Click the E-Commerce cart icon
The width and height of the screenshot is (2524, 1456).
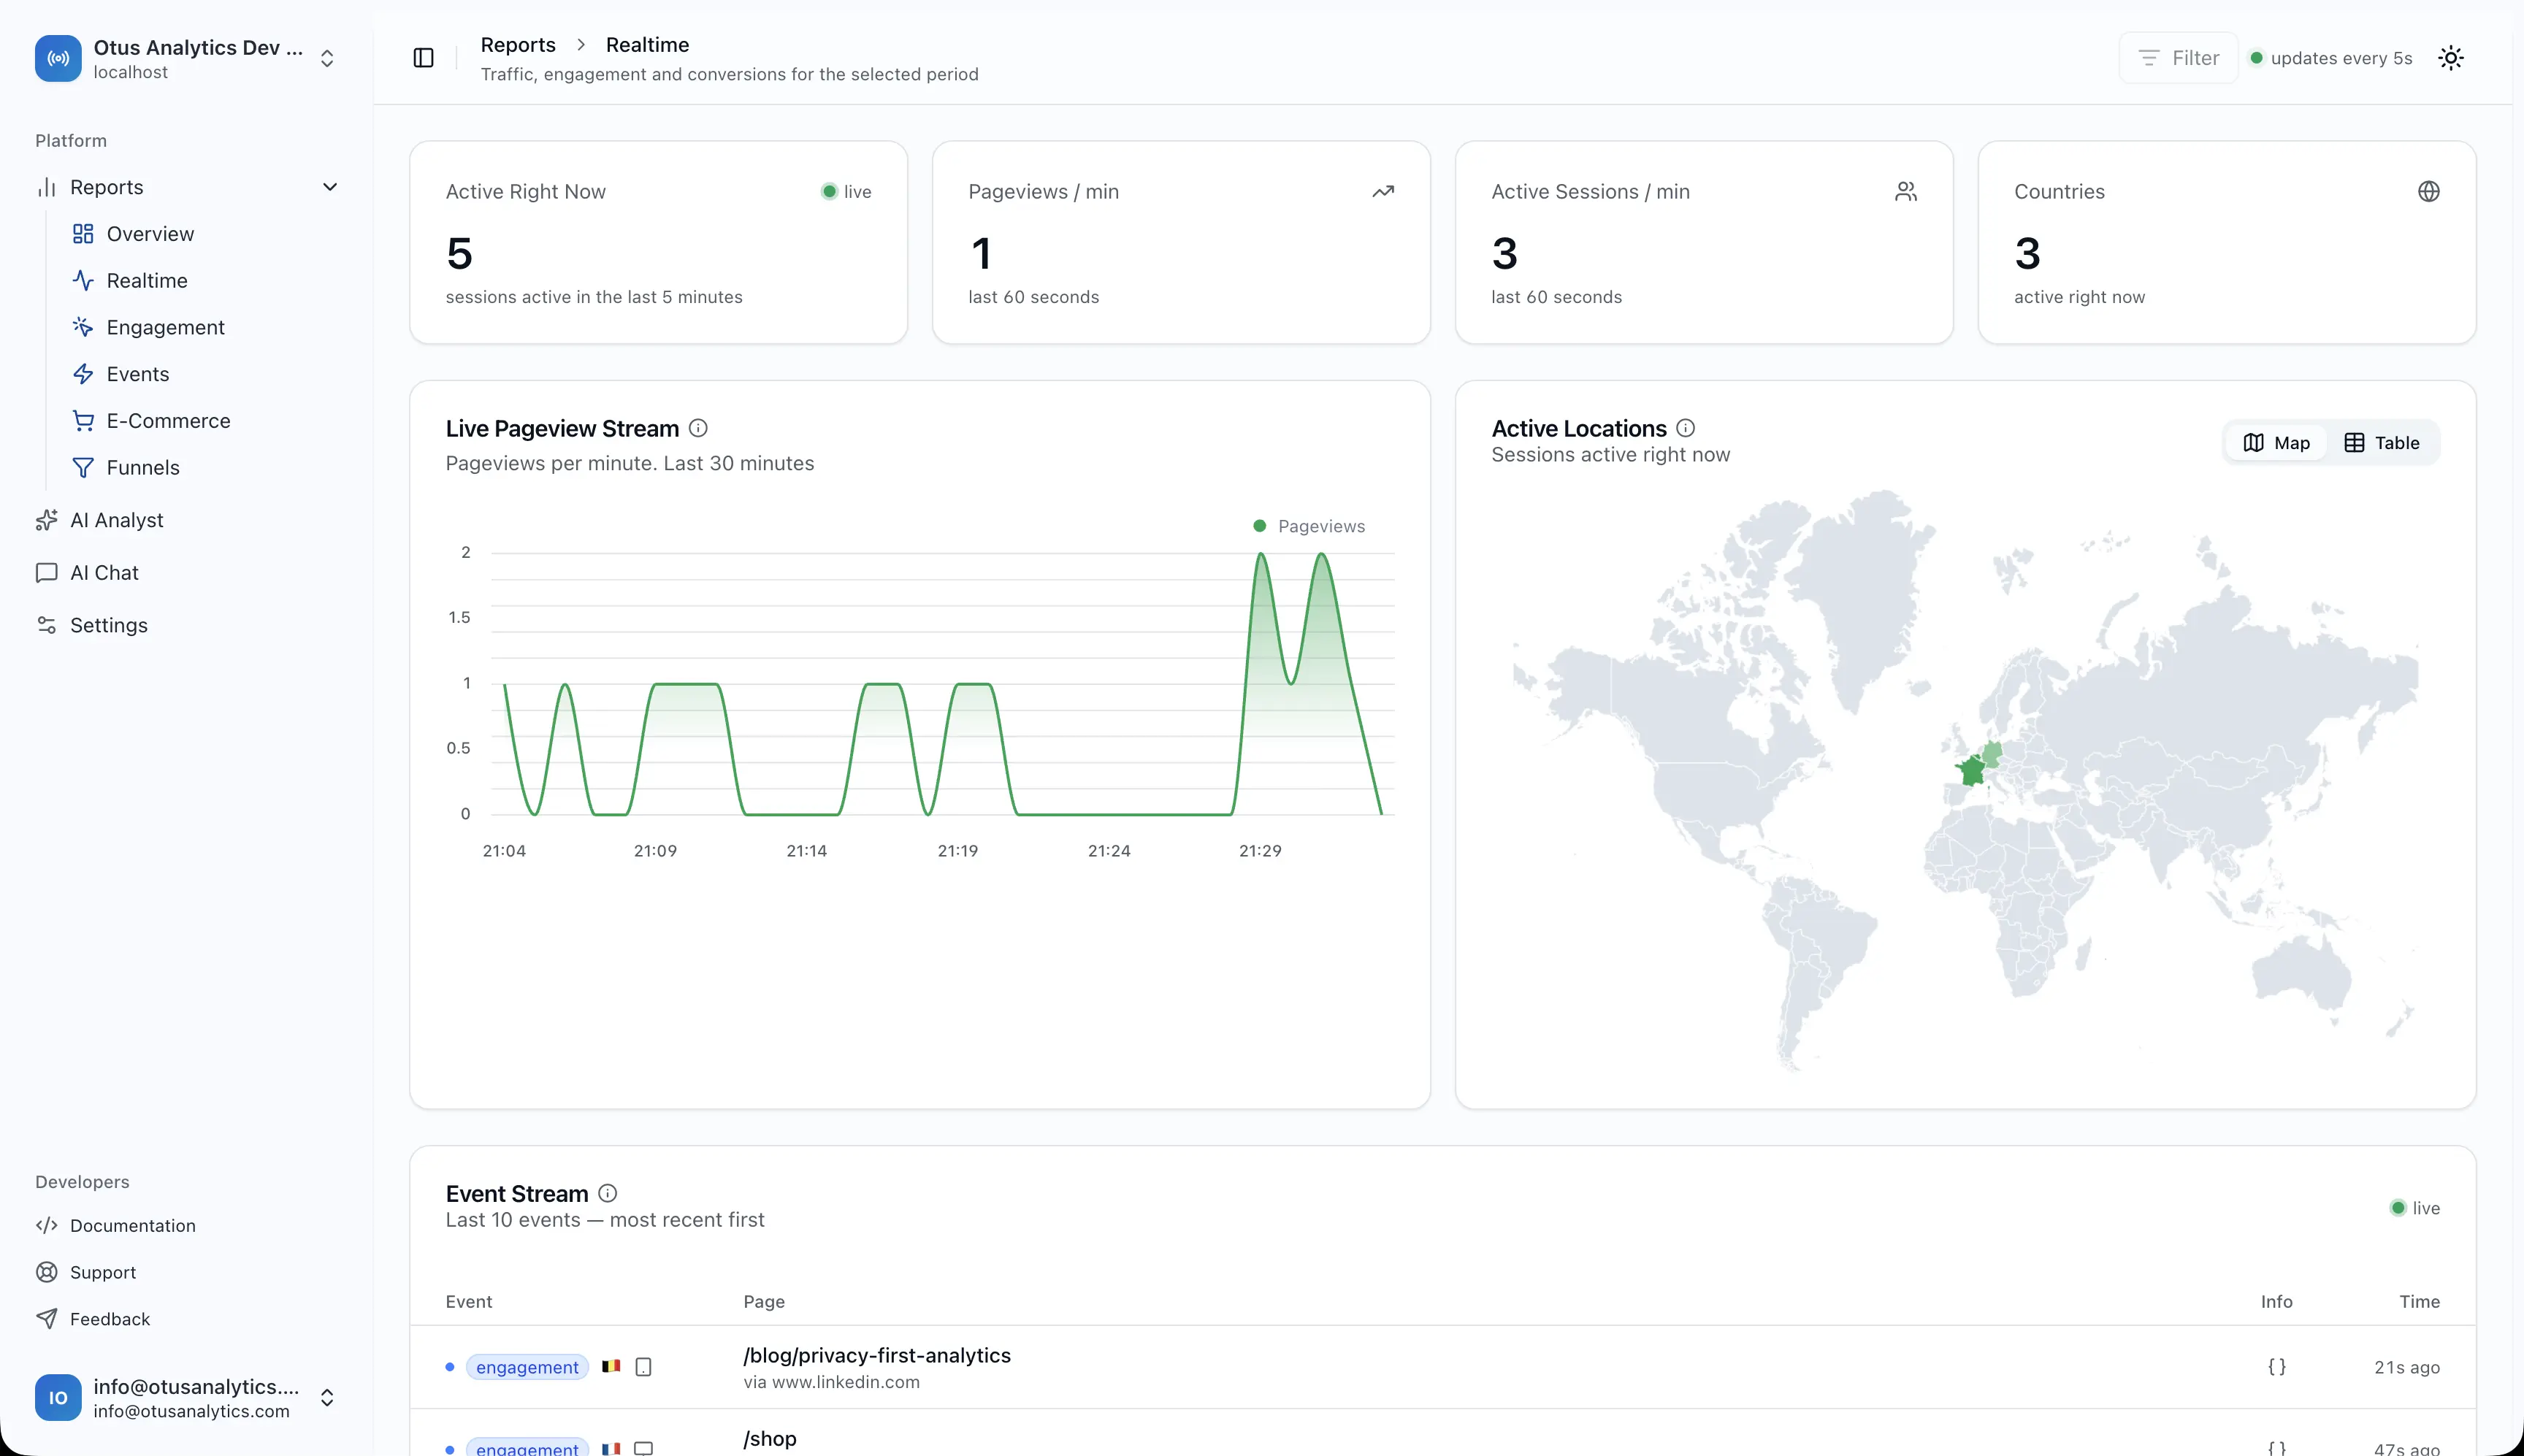[x=83, y=421]
